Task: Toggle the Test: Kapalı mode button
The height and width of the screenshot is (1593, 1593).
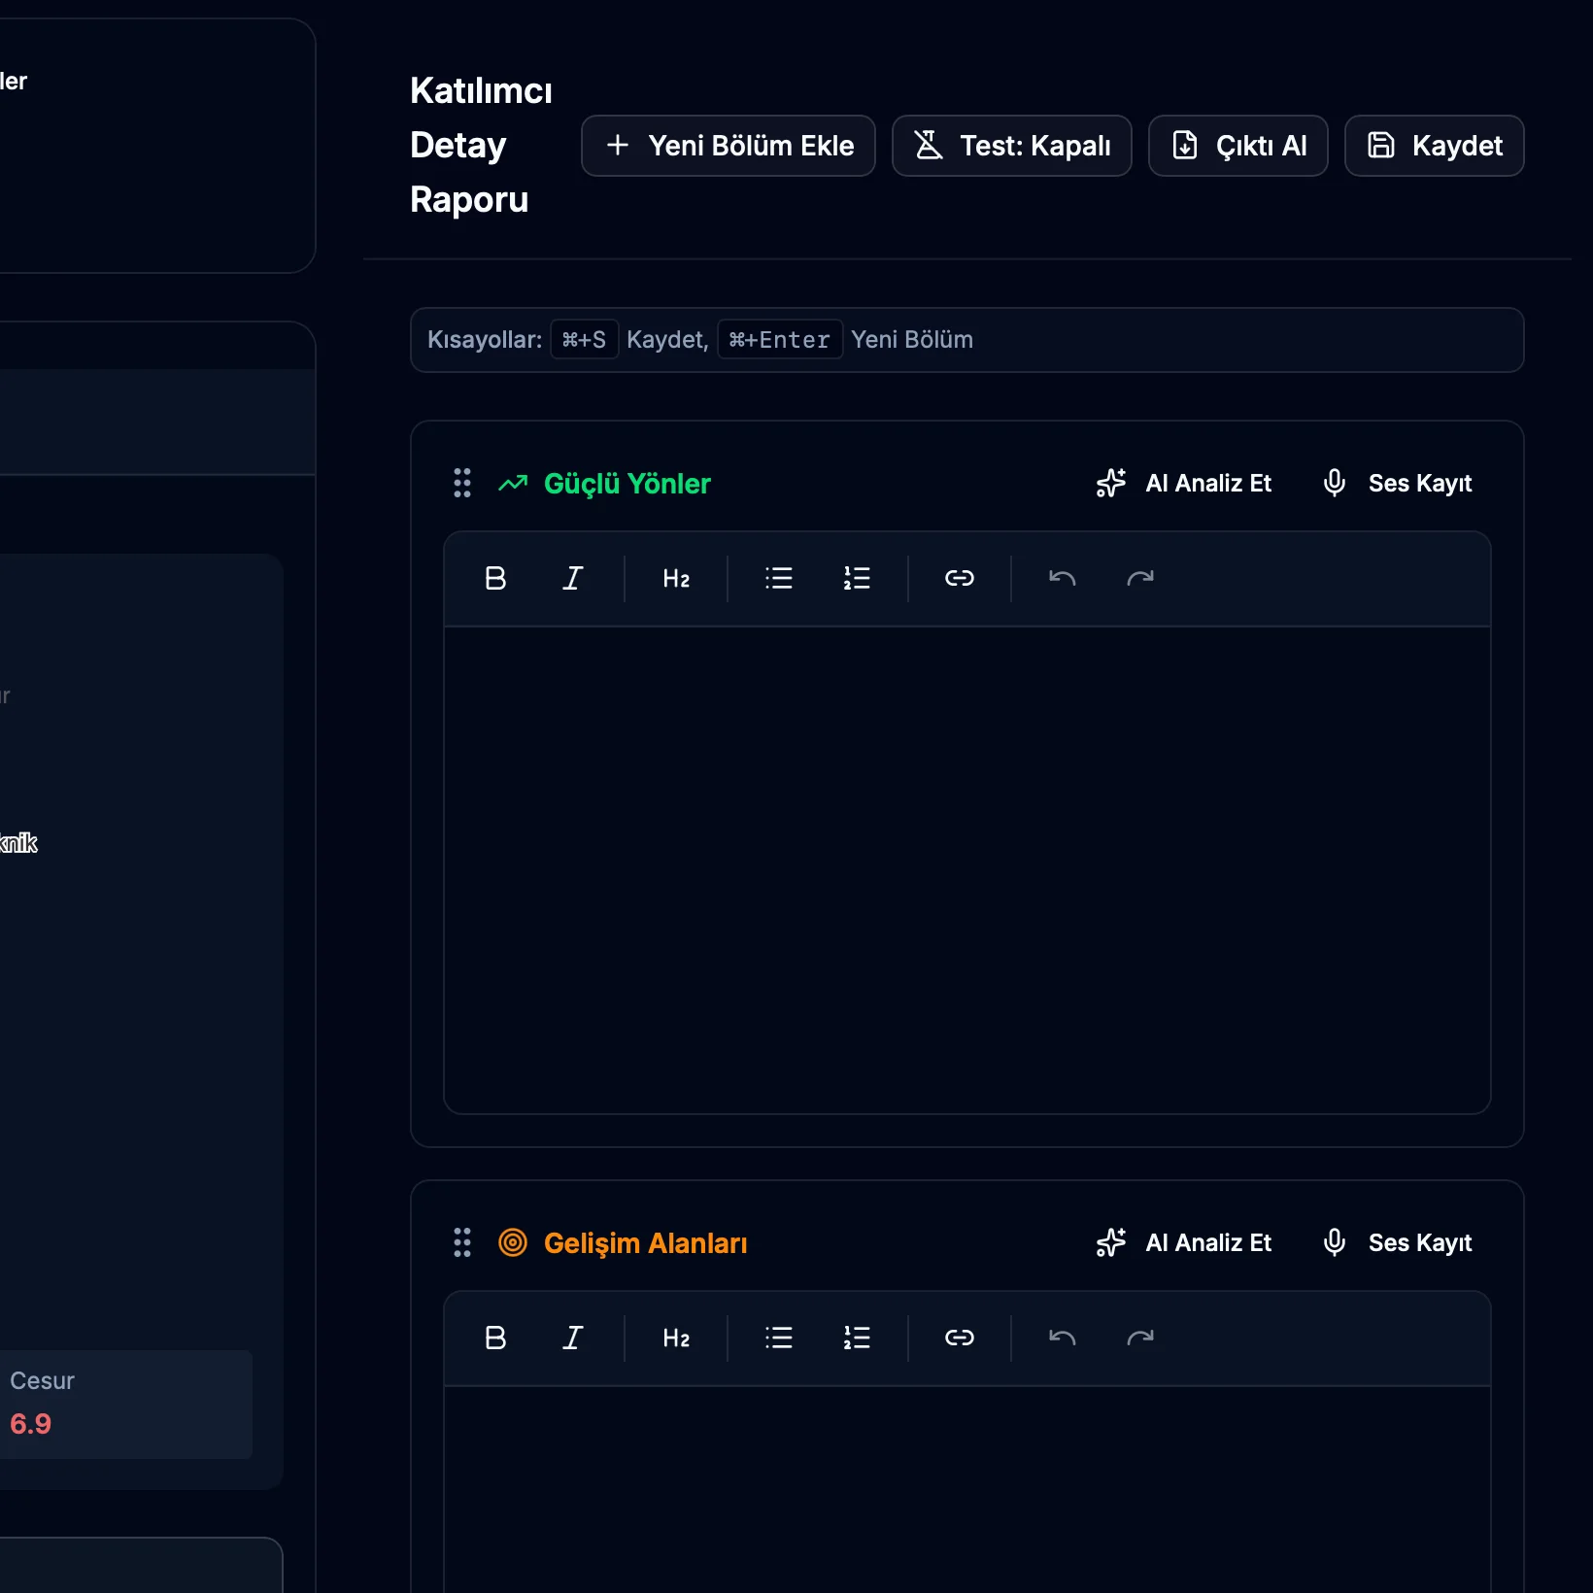Action: 1011,146
